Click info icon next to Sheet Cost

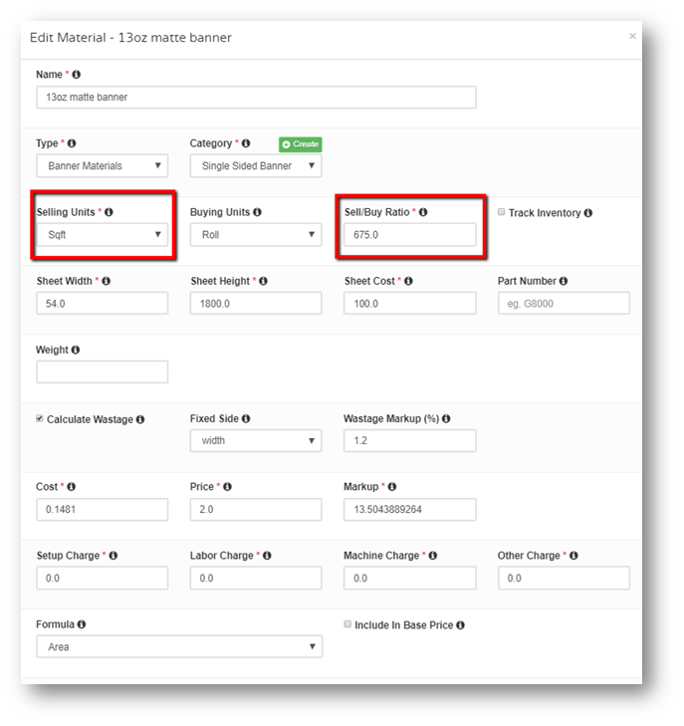click(408, 281)
